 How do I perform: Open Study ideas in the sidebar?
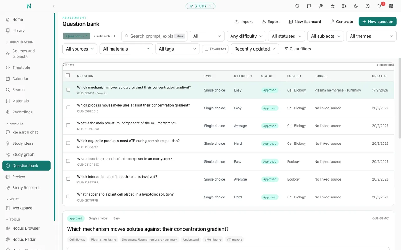pyautogui.click(x=26, y=143)
